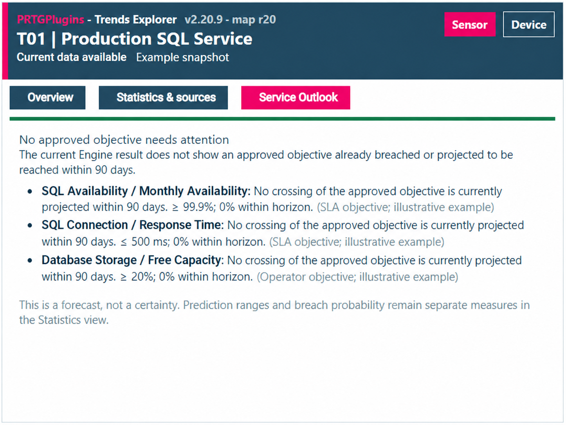
Task: Open the Statistics & sources tab
Action: click(x=163, y=97)
